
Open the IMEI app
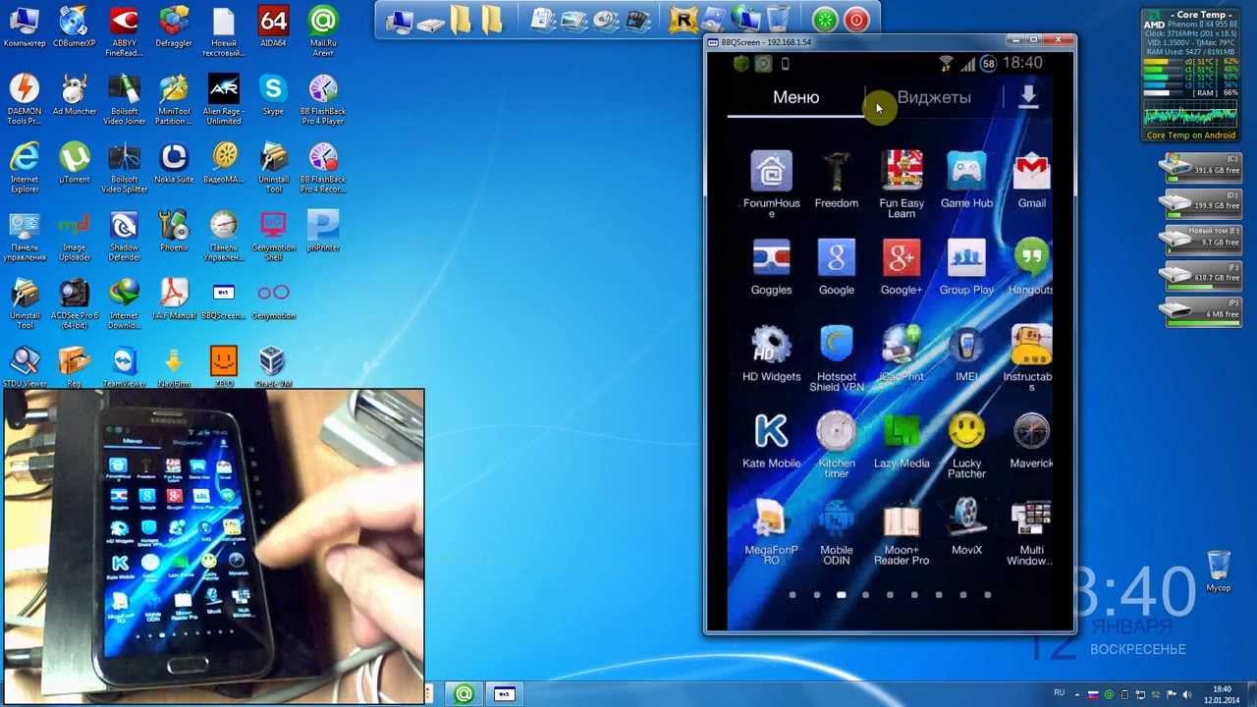pyautogui.click(x=966, y=352)
